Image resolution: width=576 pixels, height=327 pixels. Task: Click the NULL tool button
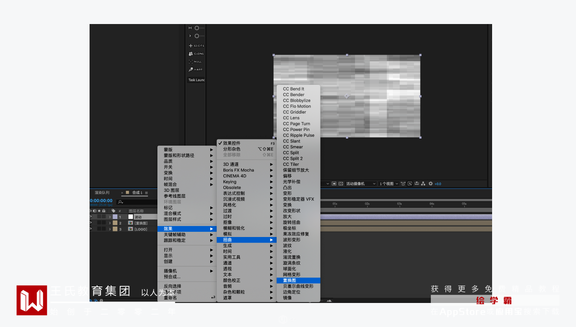click(196, 62)
